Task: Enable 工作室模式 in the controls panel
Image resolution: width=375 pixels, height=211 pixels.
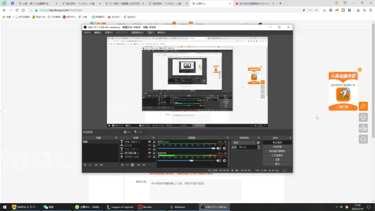Action: pos(277,156)
